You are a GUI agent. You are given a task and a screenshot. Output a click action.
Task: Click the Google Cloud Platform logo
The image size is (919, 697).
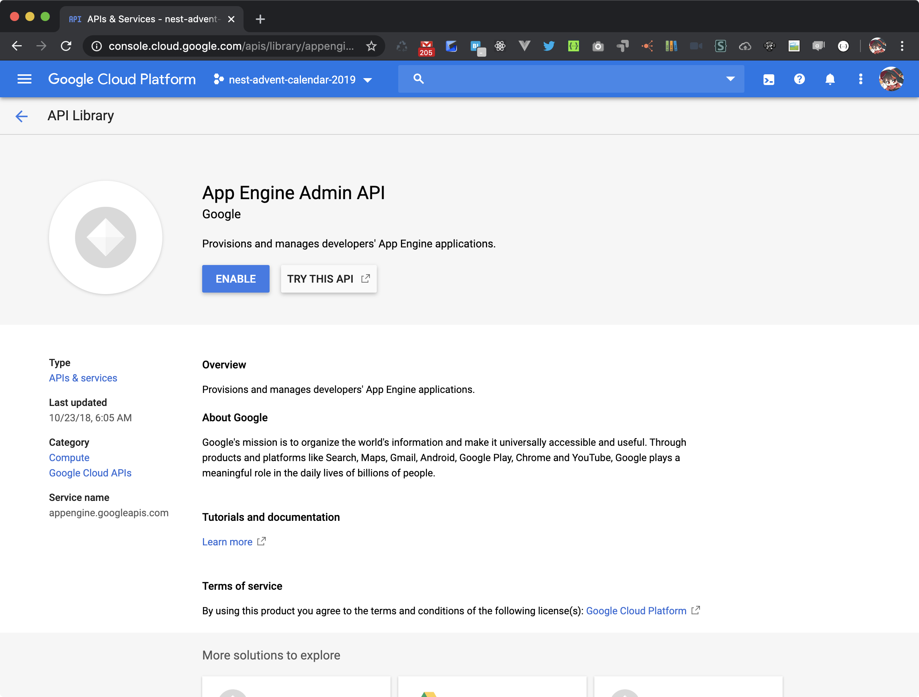[122, 79]
